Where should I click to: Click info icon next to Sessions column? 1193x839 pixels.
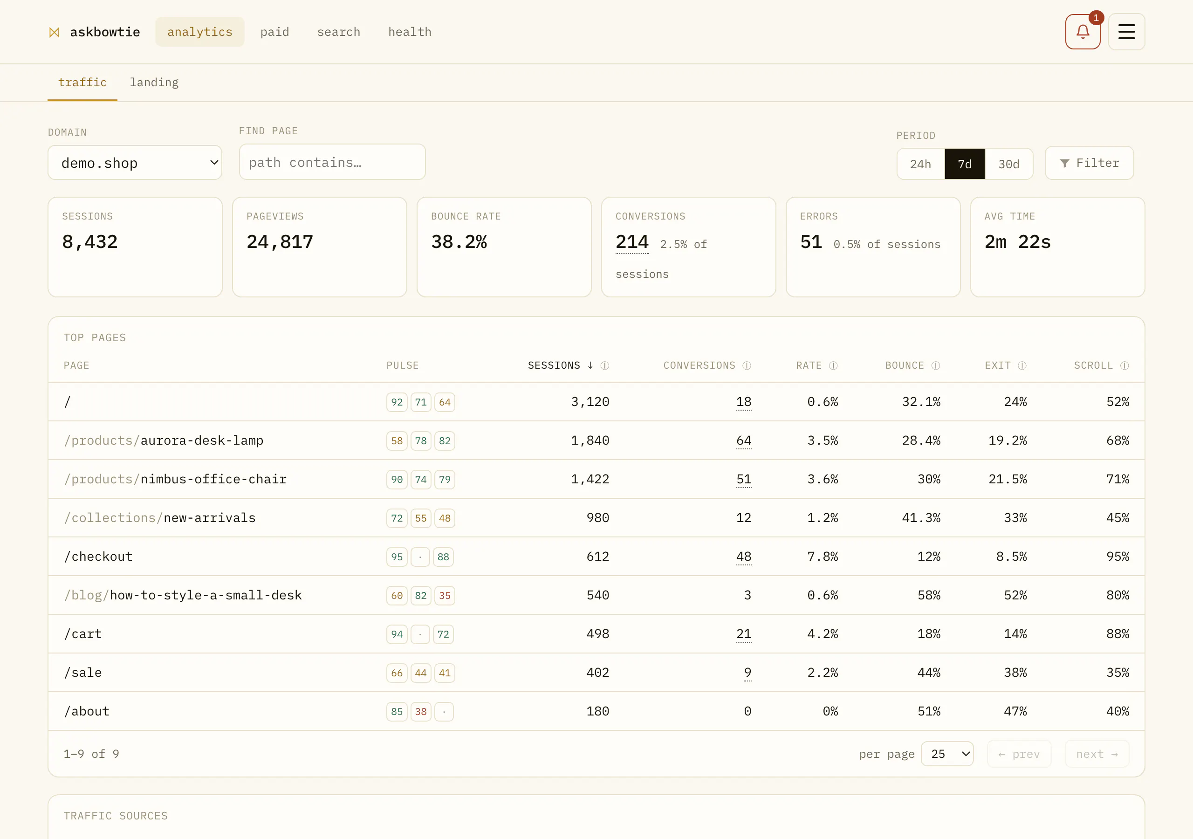coord(604,365)
